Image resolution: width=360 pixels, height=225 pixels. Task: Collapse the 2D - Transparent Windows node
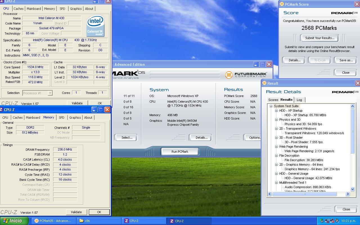click(x=276, y=129)
